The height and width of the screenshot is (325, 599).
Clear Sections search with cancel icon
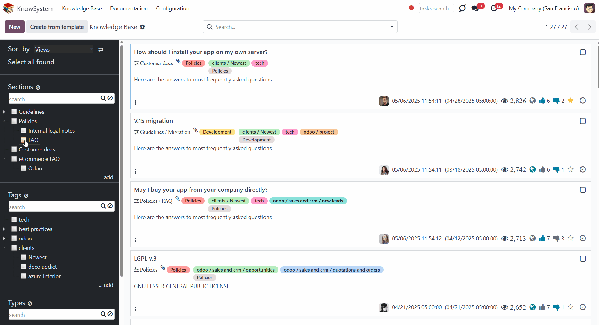tap(110, 98)
